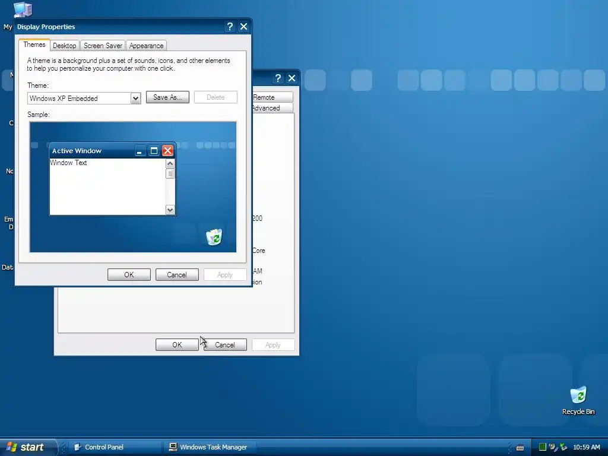Click Save As button for theme

click(x=167, y=97)
